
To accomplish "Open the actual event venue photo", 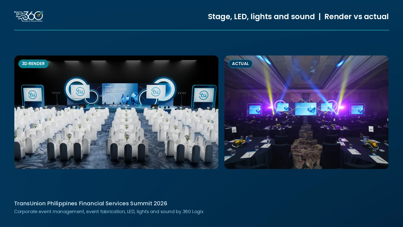I will click(x=306, y=112).
